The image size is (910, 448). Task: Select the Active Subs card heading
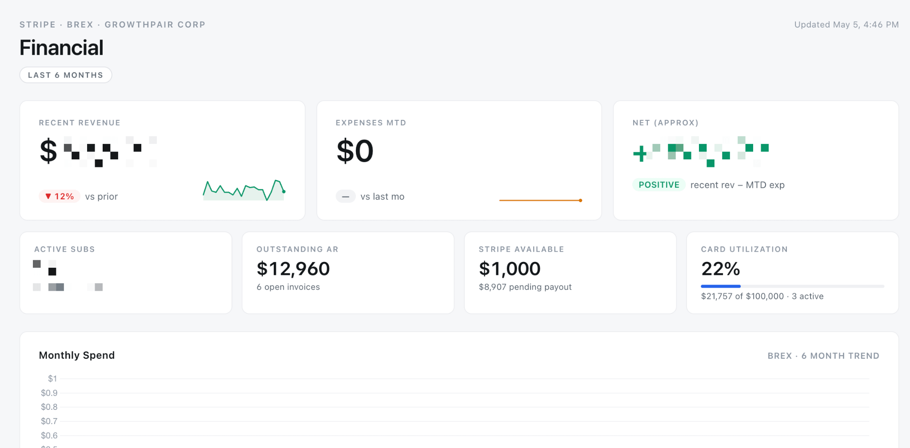tap(64, 249)
